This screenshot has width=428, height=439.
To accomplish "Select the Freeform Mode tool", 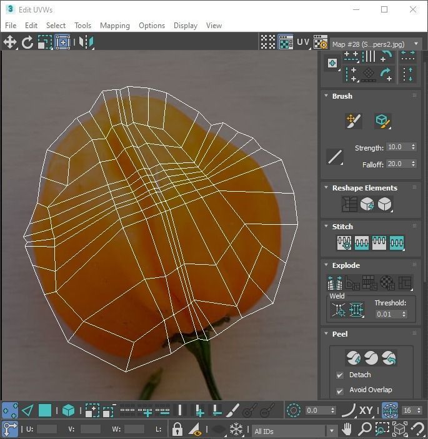I will [x=62, y=42].
